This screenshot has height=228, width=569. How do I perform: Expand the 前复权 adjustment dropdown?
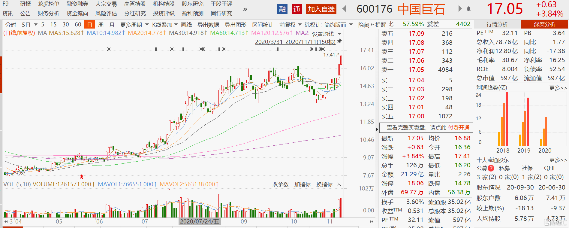tap(290, 25)
